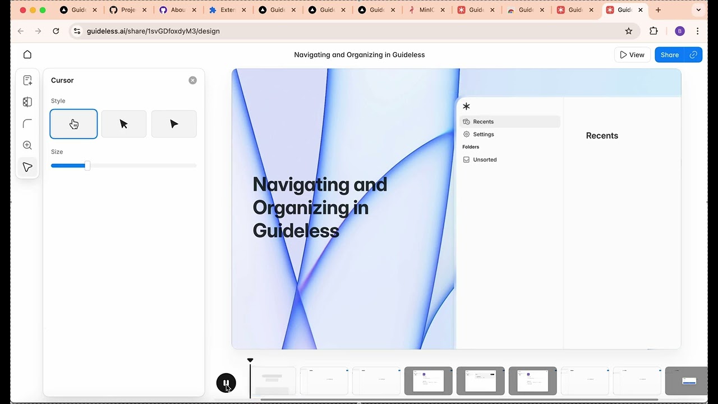Click the browser back arrow
Screen dimensions: 718x404
tap(21, 31)
